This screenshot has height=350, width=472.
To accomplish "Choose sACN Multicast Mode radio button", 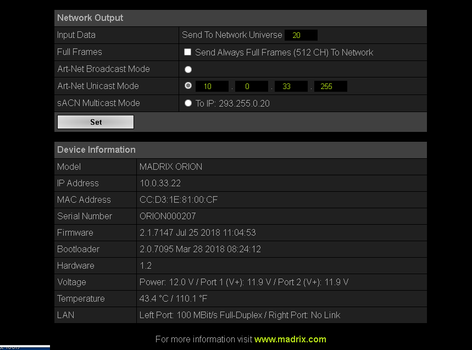I will tap(188, 103).
